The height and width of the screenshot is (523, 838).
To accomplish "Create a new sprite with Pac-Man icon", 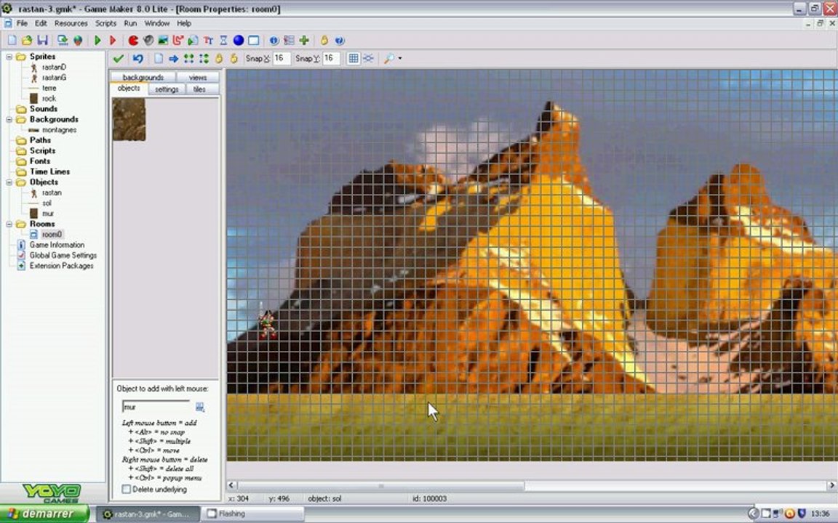I will point(133,41).
